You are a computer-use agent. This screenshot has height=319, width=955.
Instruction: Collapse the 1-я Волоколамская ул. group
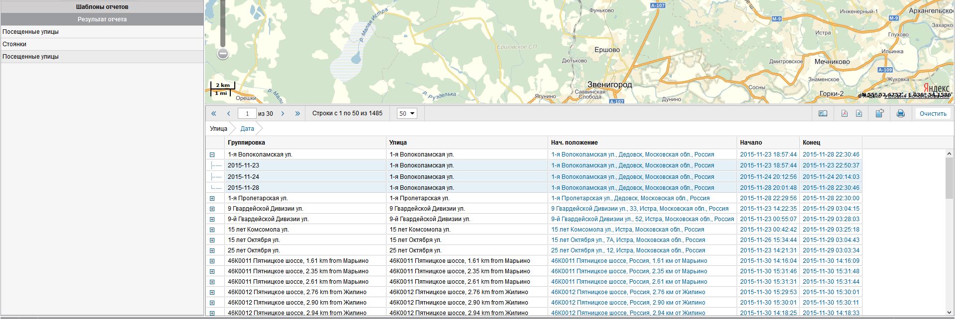click(212, 155)
